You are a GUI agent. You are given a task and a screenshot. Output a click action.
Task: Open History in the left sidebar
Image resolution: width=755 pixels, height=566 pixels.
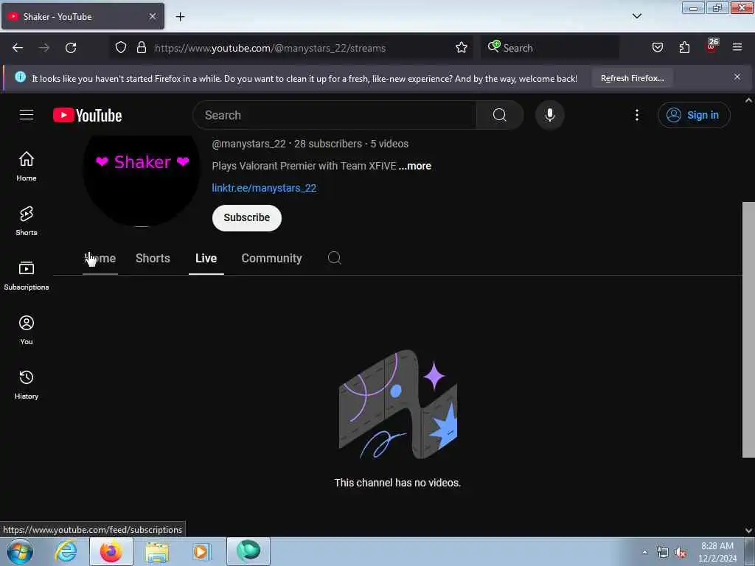pos(27,385)
